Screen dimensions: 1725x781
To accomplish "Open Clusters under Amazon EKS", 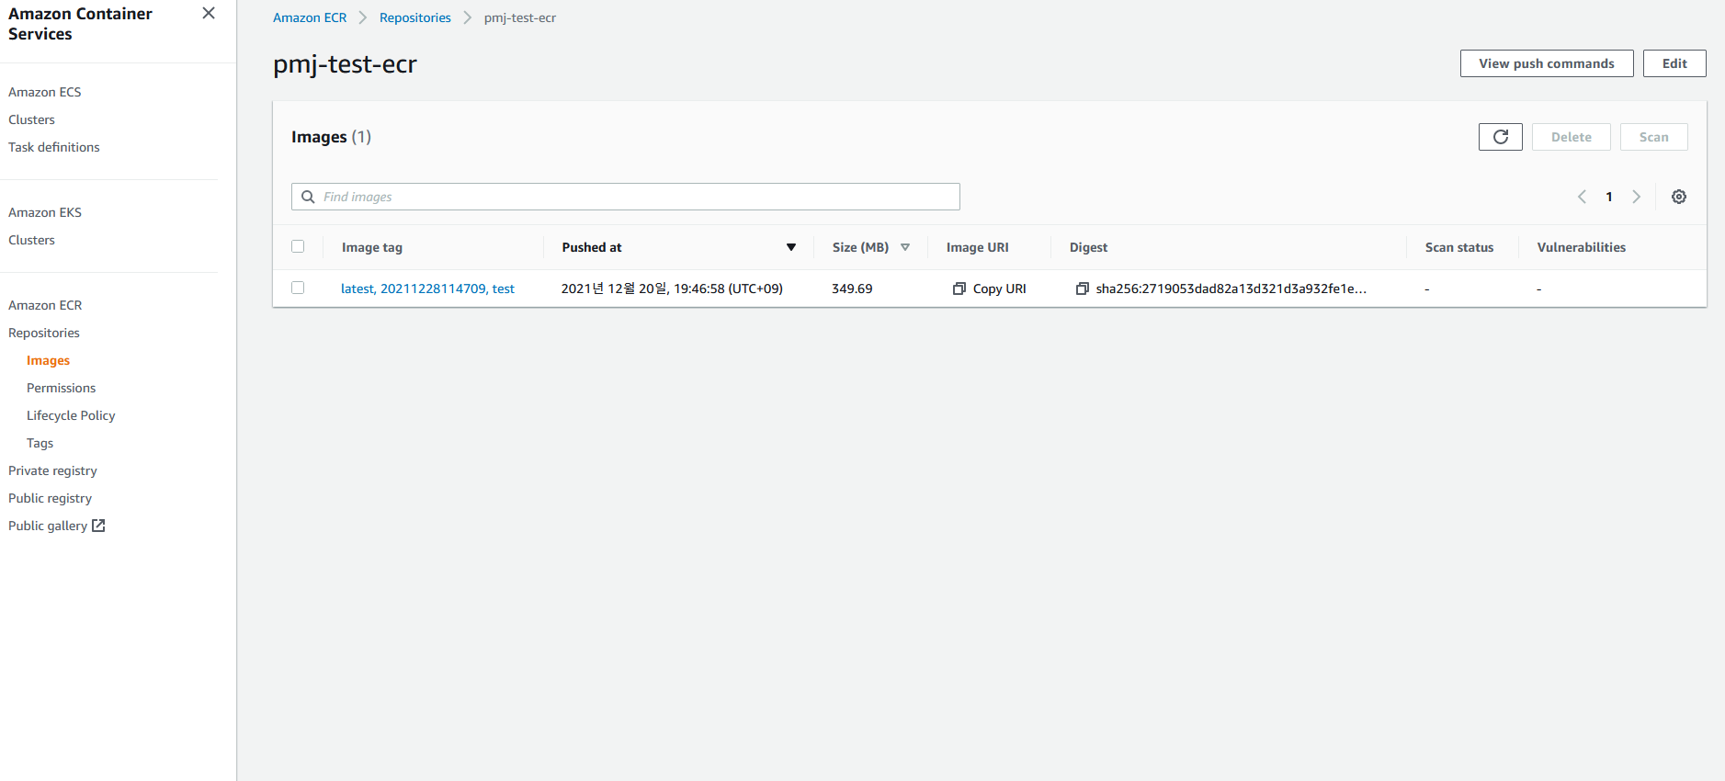I will click(31, 240).
